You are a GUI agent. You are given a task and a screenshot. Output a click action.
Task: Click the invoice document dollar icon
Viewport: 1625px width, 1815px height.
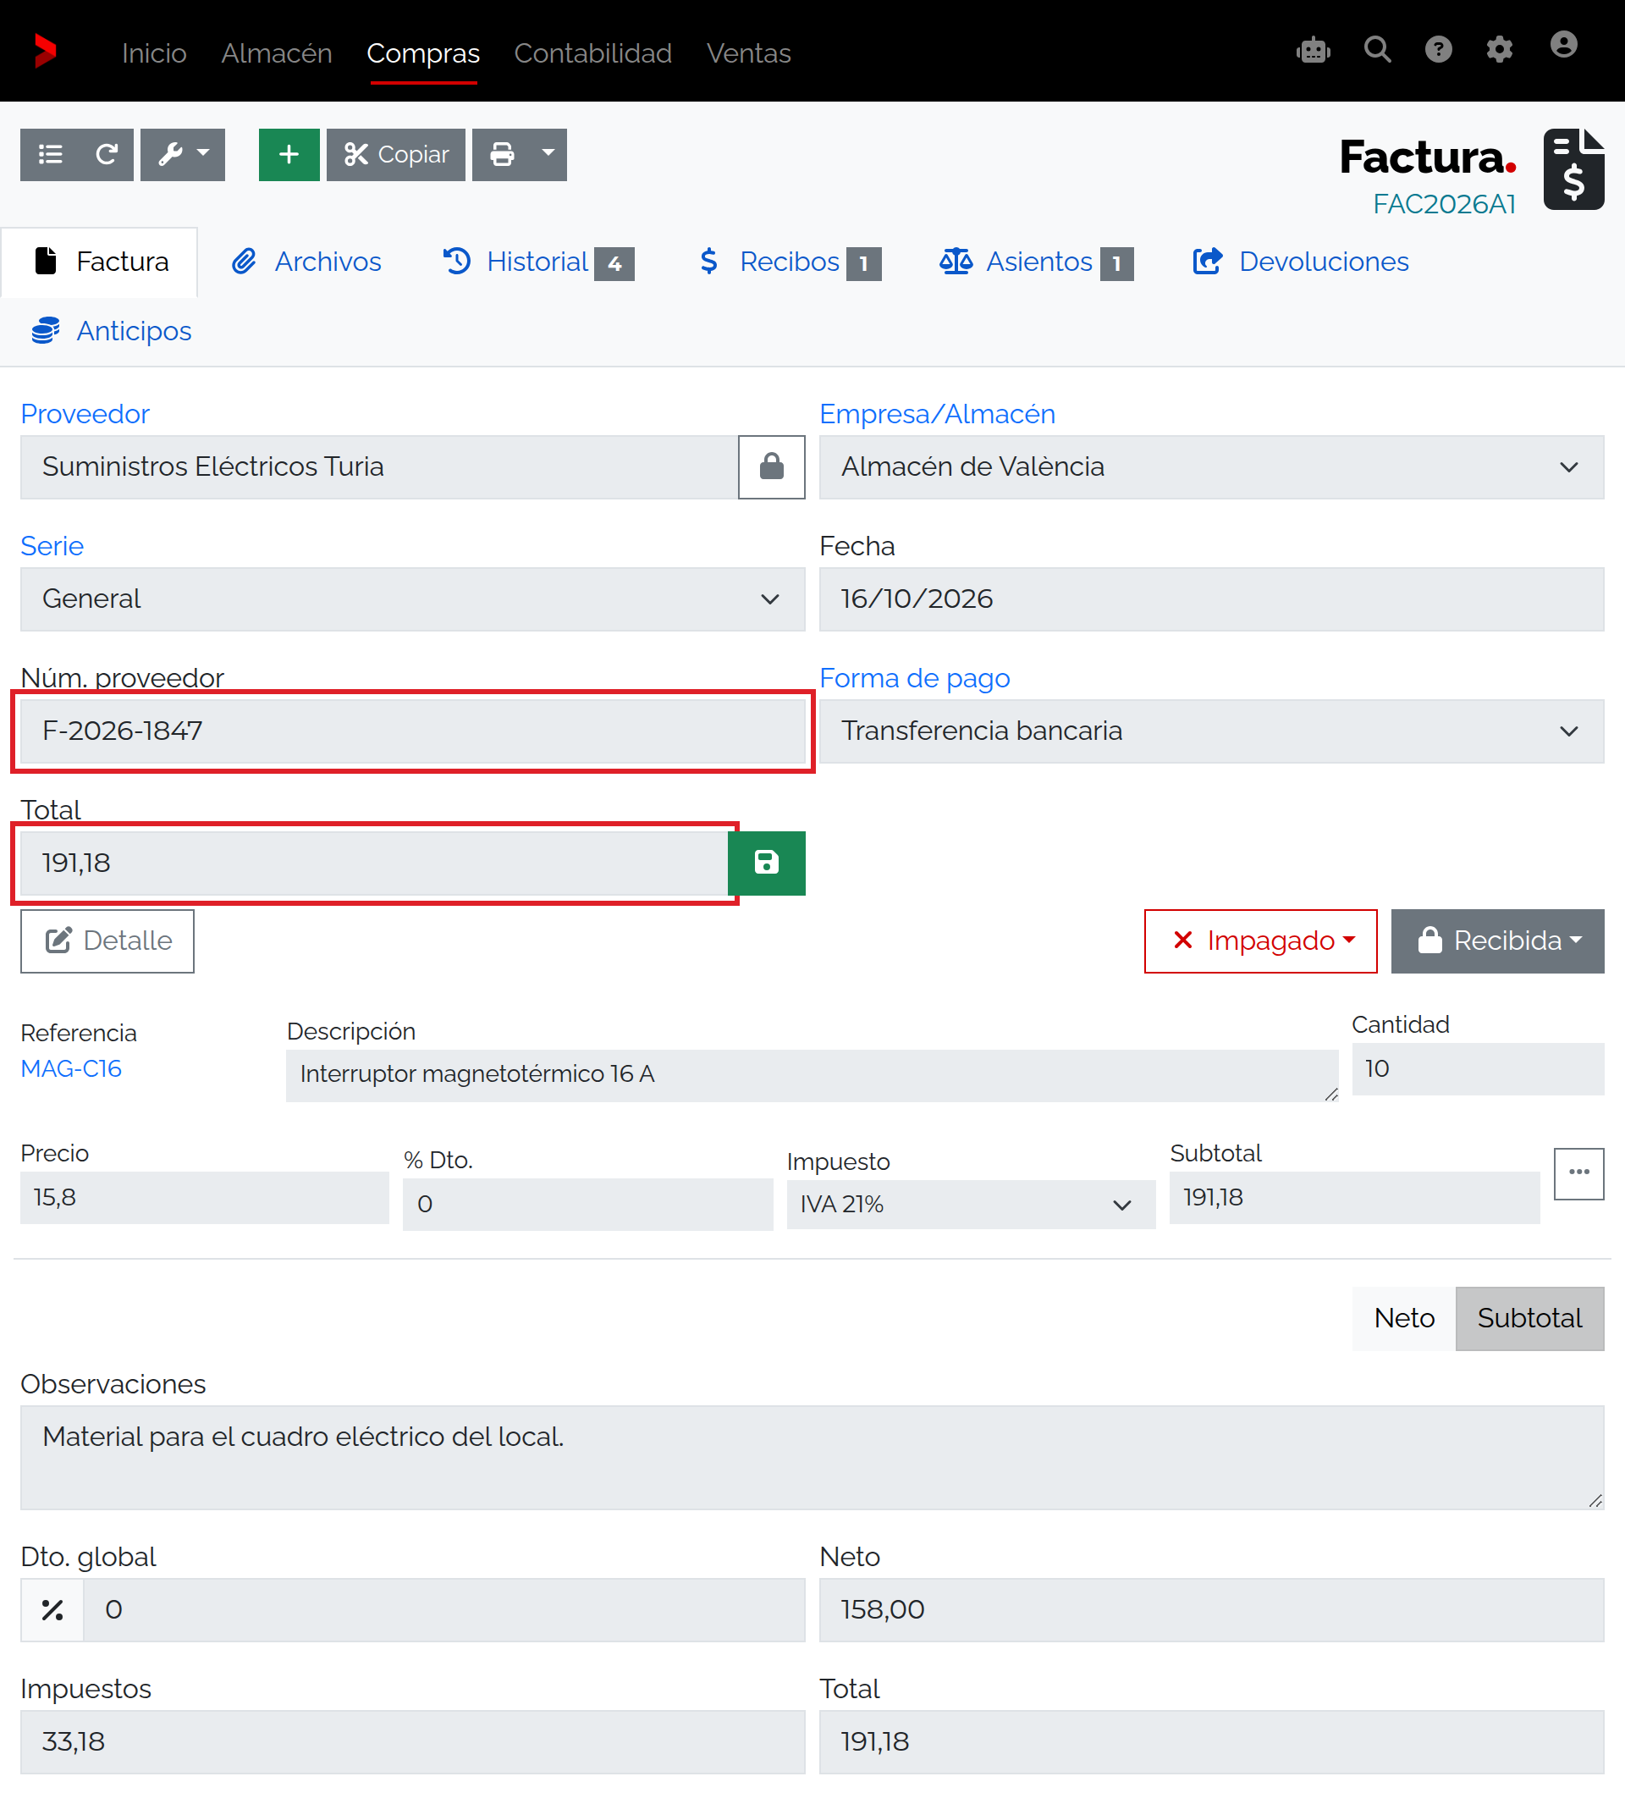click(1573, 168)
